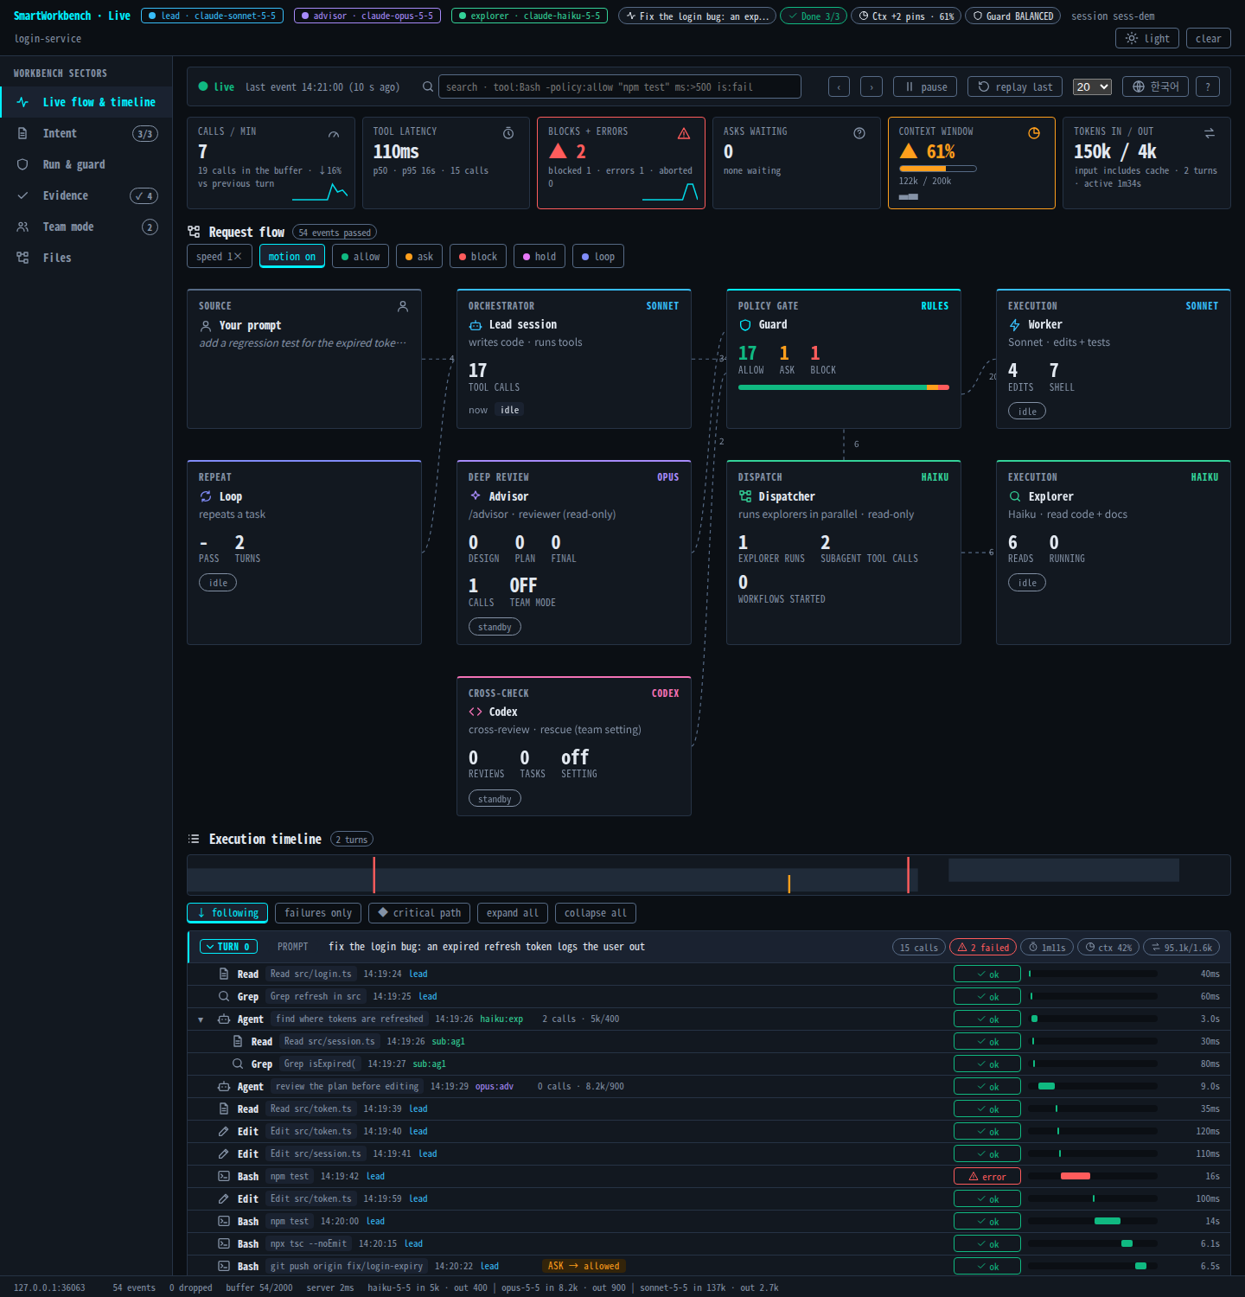
Task: Open the language selector button
Action: point(1156,86)
